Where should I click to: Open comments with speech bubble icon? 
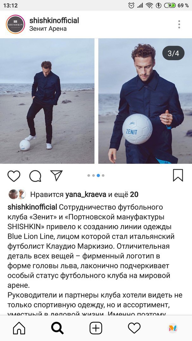[35, 176]
